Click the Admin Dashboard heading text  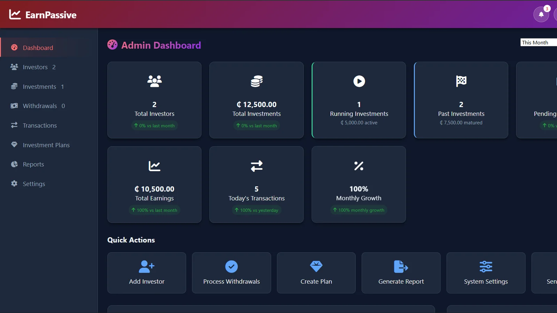coord(161,45)
